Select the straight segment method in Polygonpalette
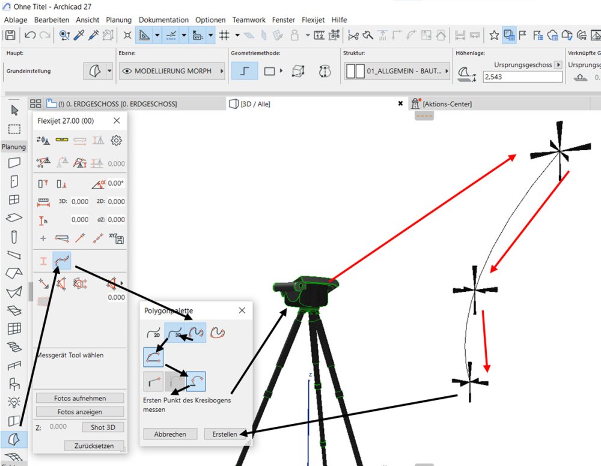Viewport: 601px width, 466px height. point(153,381)
